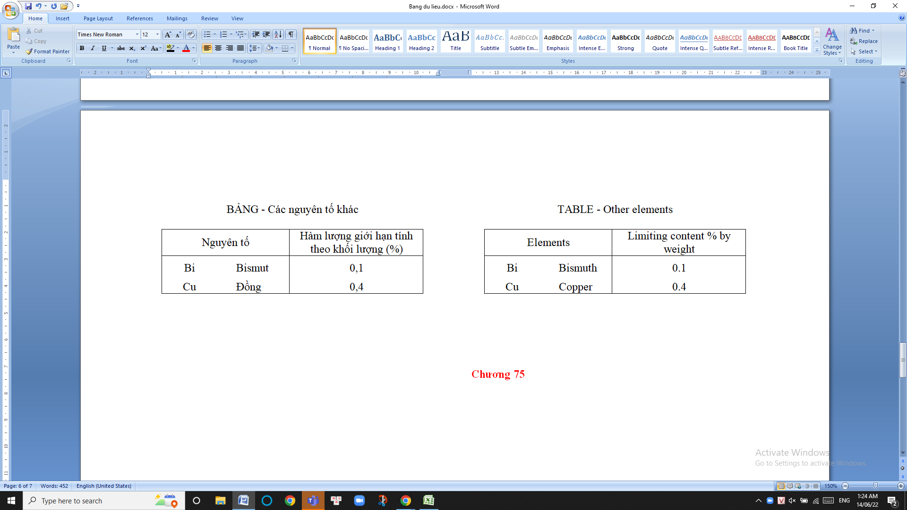Open the font size dropdown
907x510 pixels.
(157, 34)
